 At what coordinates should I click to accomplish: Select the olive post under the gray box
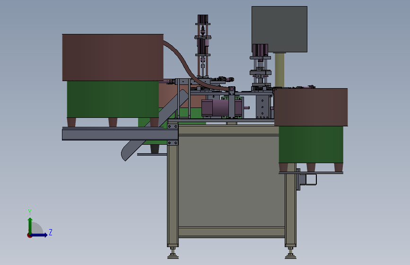tap(279, 70)
